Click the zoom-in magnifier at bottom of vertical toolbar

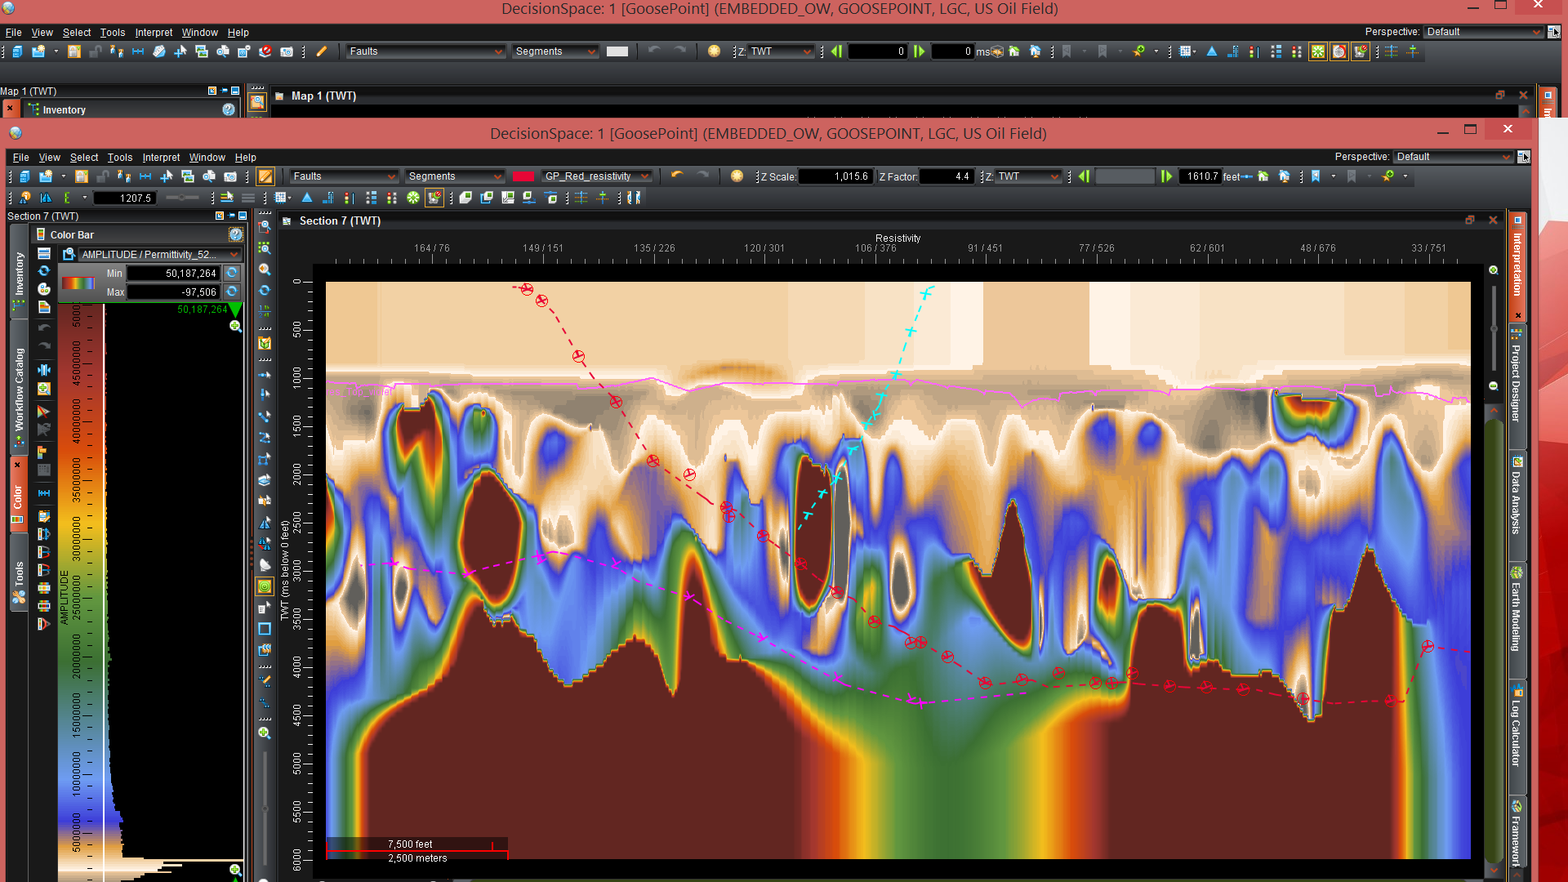point(265,733)
